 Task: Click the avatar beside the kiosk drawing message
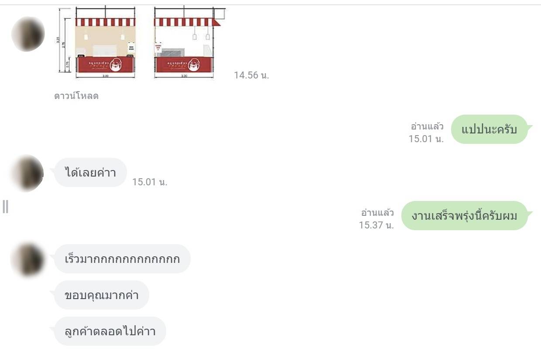tap(28, 34)
